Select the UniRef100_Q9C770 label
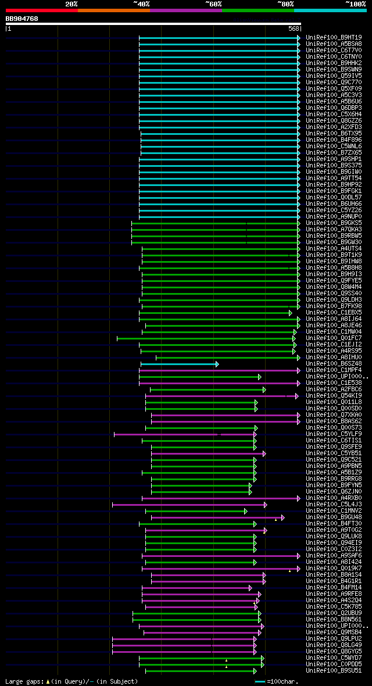 334,82
